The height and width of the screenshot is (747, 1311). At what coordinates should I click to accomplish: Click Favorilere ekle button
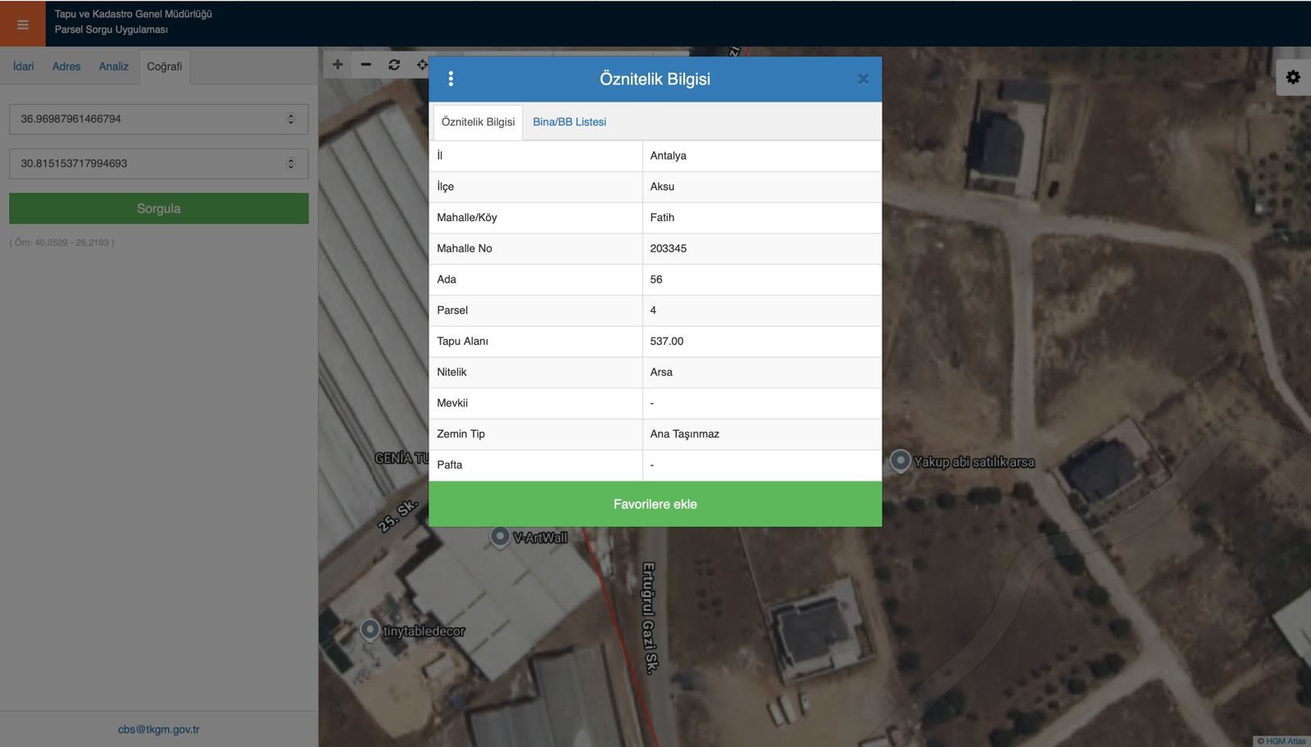pyautogui.click(x=655, y=504)
